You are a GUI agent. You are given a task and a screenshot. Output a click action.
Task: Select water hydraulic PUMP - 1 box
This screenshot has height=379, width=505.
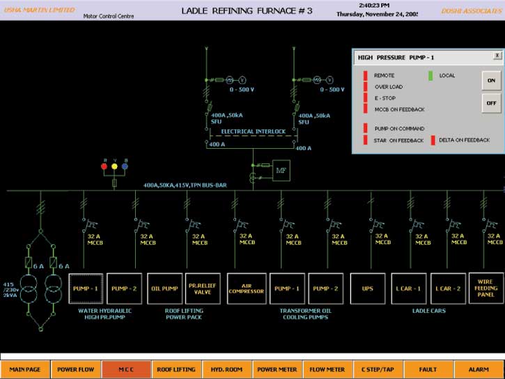[86, 289]
